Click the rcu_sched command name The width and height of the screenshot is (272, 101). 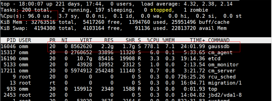pyautogui.click(x=222, y=77)
